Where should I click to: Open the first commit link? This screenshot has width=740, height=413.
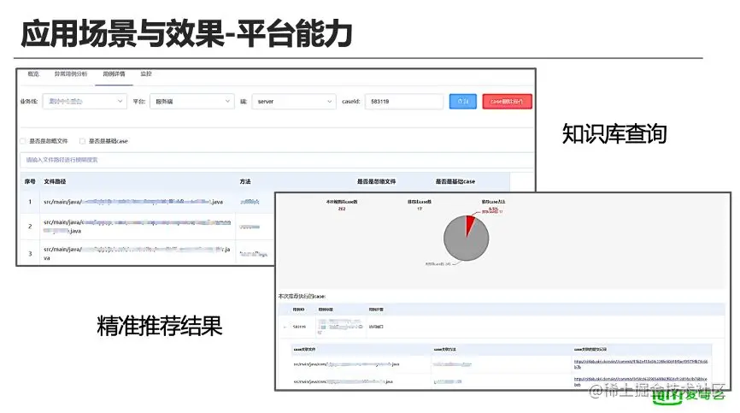click(640, 363)
